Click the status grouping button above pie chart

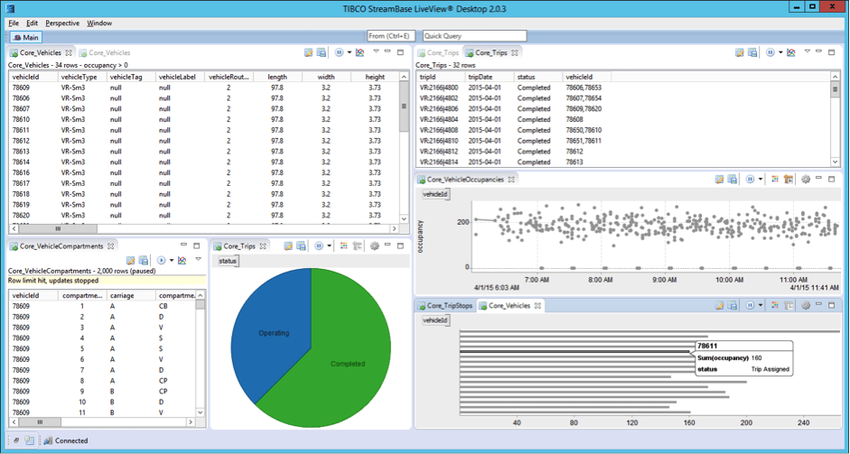point(228,261)
